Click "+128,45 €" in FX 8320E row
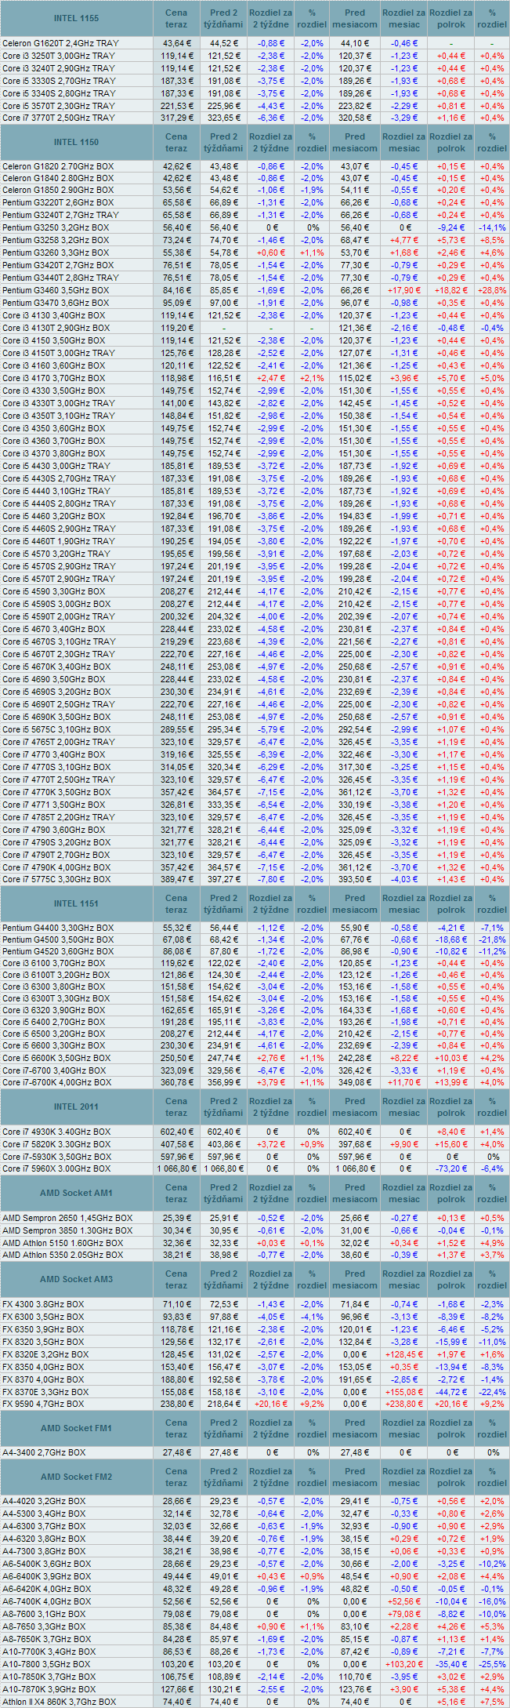The image size is (510, 1708). coord(404,1354)
